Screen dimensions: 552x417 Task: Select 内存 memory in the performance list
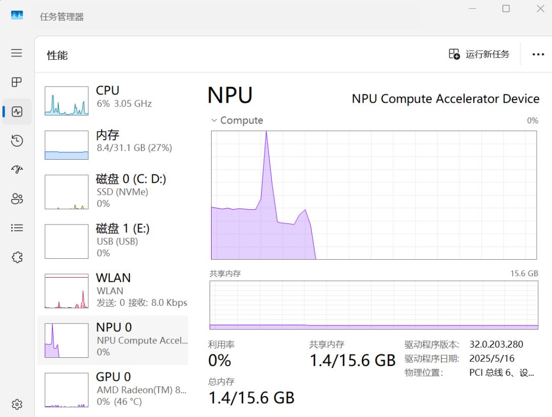[x=112, y=145]
